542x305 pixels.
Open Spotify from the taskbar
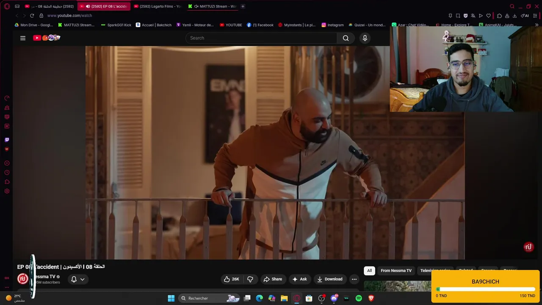[x=359, y=298]
